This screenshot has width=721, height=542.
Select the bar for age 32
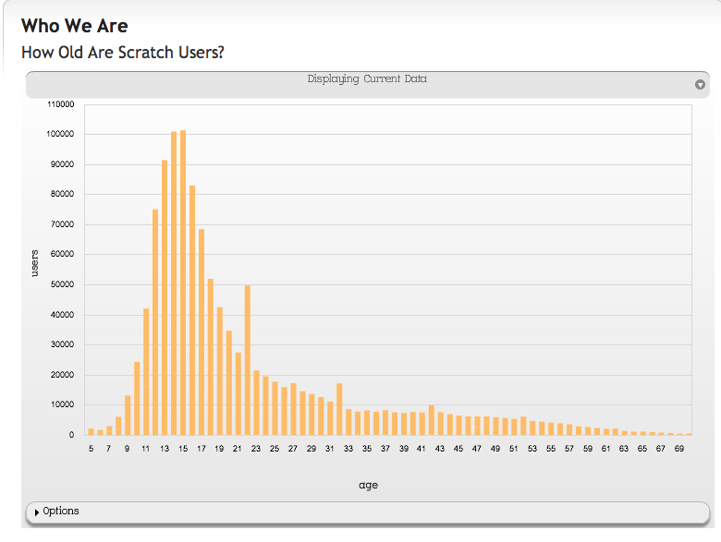tap(339, 409)
